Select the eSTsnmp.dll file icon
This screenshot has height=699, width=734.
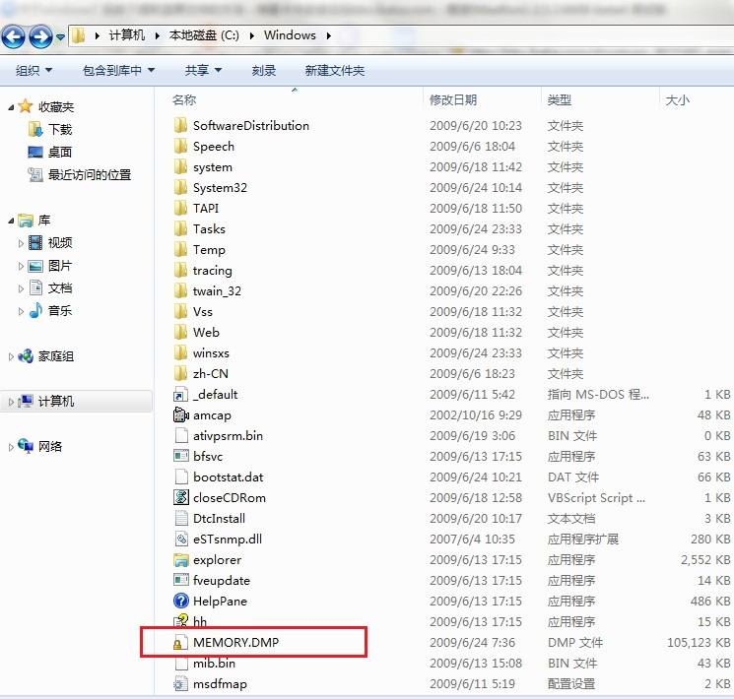tap(180, 539)
